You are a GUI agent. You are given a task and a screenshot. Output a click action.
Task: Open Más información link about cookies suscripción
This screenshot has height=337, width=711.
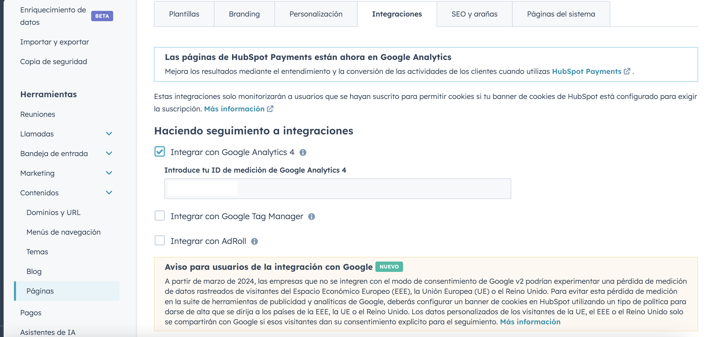pos(234,109)
